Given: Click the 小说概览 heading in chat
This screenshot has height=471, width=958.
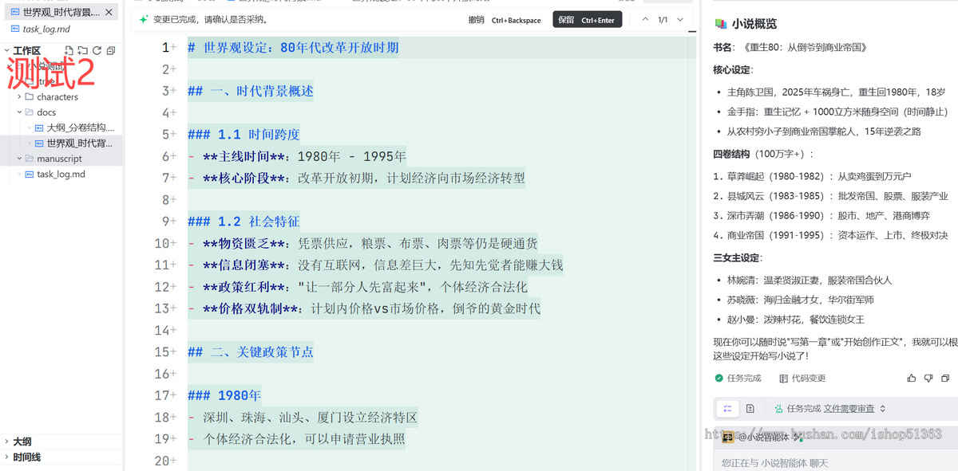Looking at the screenshot, I should click(754, 24).
